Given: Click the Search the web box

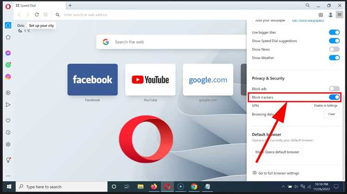Looking at the screenshot, I should coord(172,42).
